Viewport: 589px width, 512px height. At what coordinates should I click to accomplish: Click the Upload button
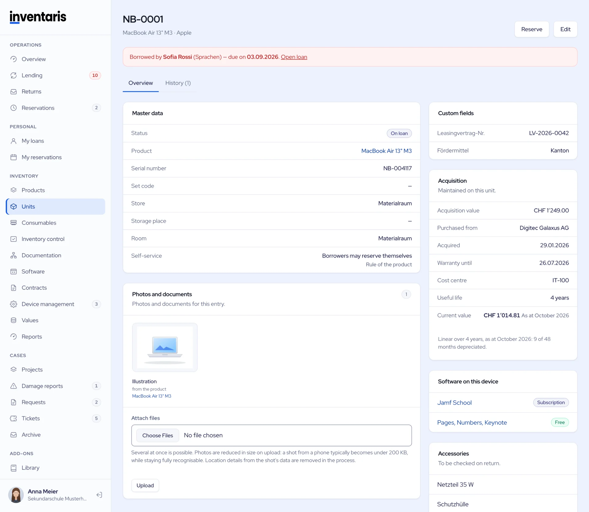145,485
